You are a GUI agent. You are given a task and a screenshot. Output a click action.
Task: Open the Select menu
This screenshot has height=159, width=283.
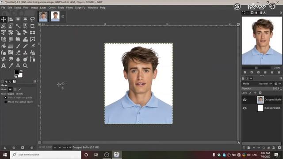coord(17,8)
